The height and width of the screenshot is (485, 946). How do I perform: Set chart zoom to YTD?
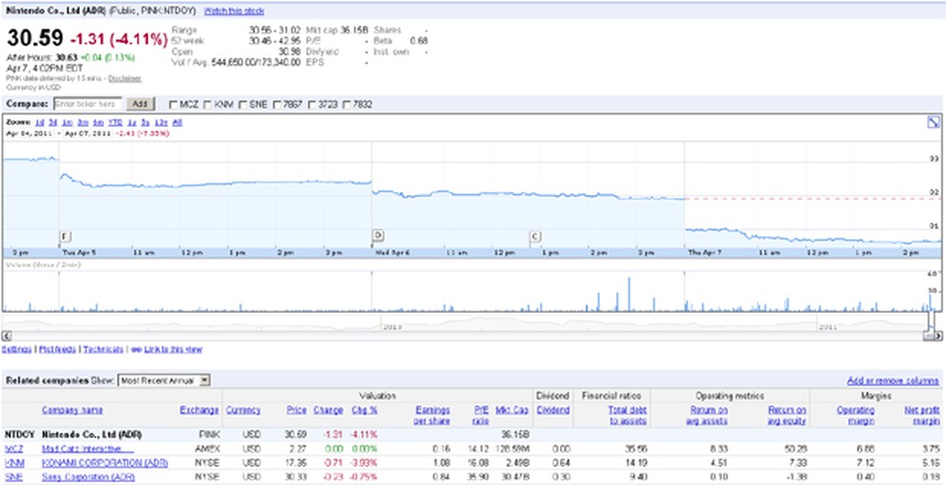[x=115, y=122]
